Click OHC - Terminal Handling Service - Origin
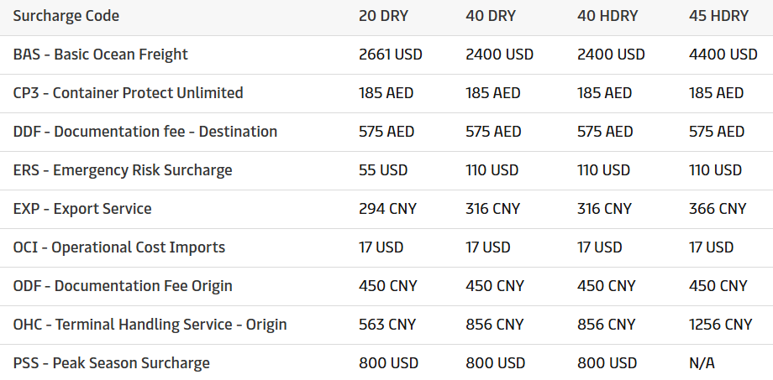773x380 pixels. pos(150,325)
